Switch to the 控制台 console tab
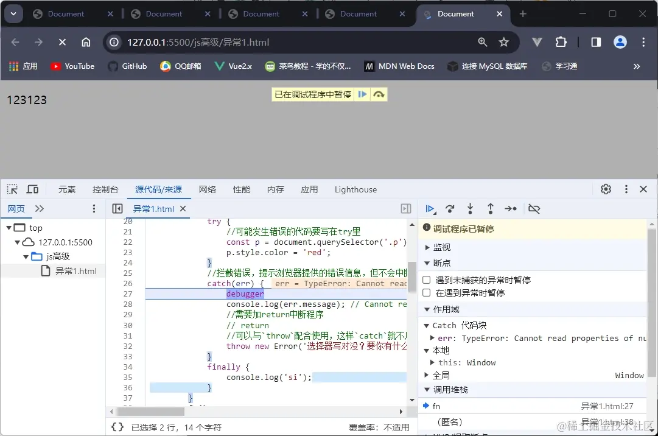This screenshot has height=436, width=658. coord(105,189)
